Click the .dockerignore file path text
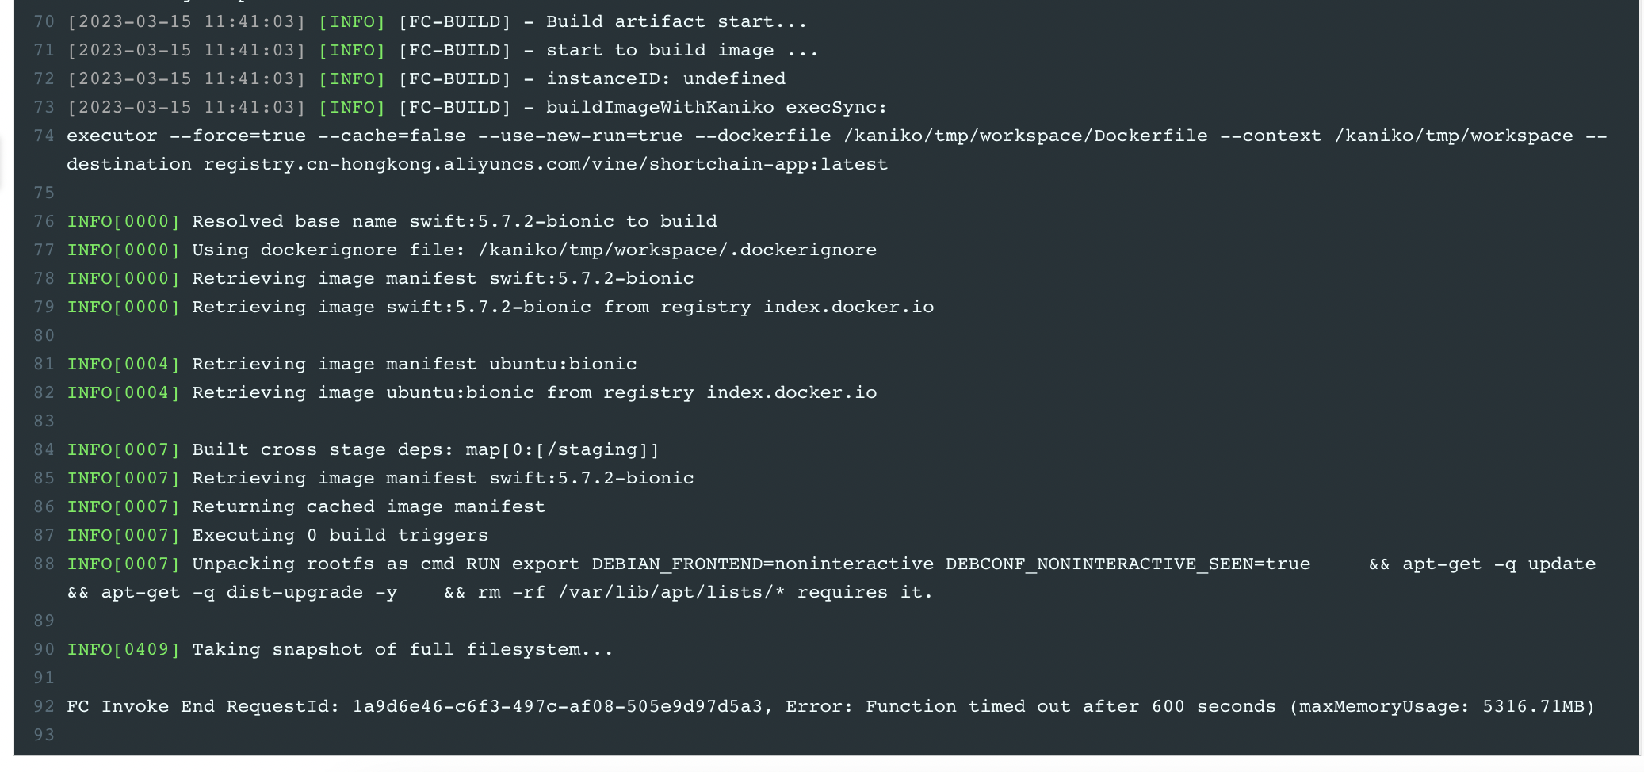1644x772 pixels. pyautogui.click(x=677, y=250)
